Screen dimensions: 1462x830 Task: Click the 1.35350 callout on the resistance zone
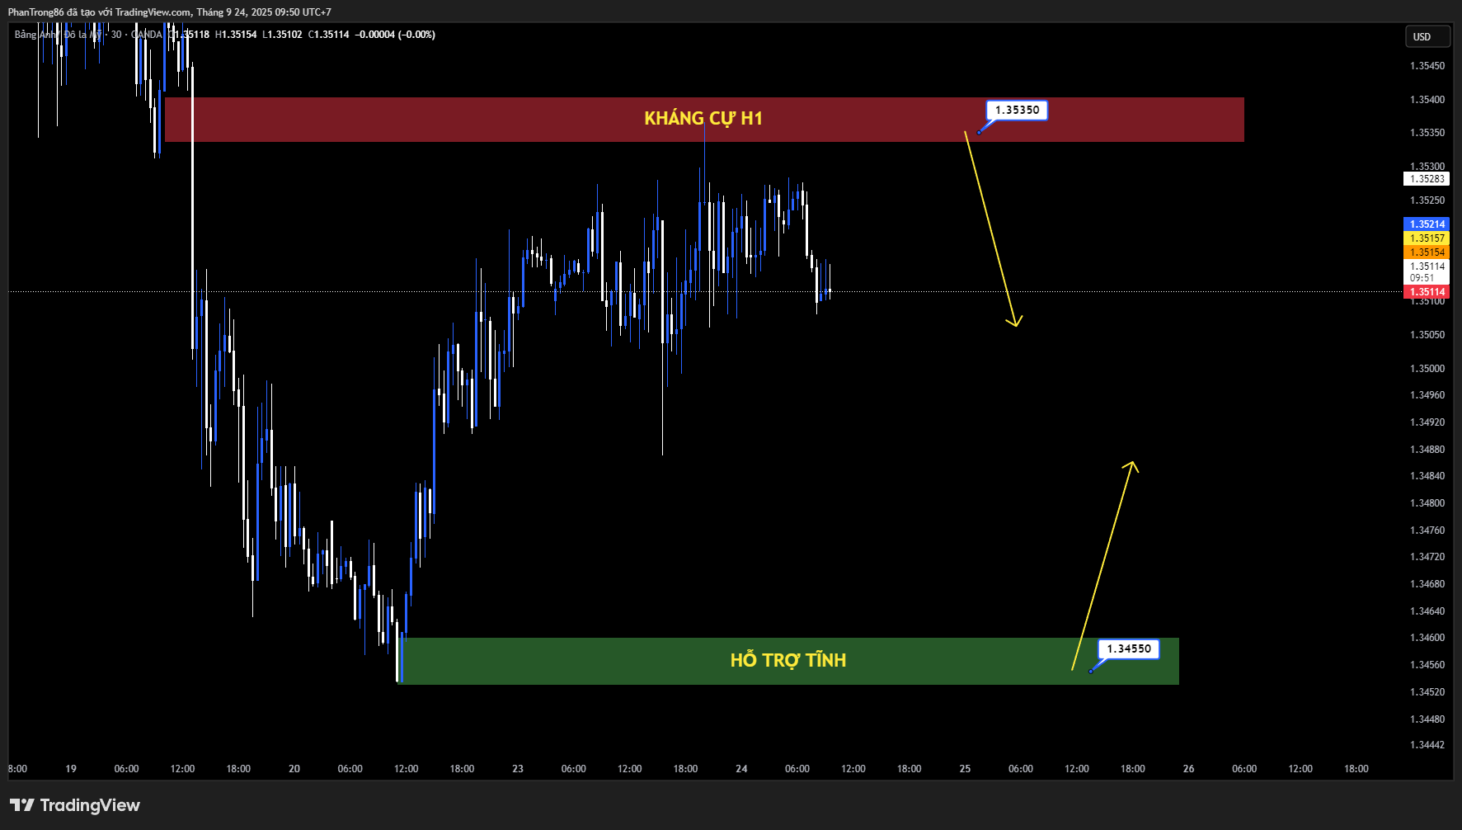pyautogui.click(x=1017, y=110)
